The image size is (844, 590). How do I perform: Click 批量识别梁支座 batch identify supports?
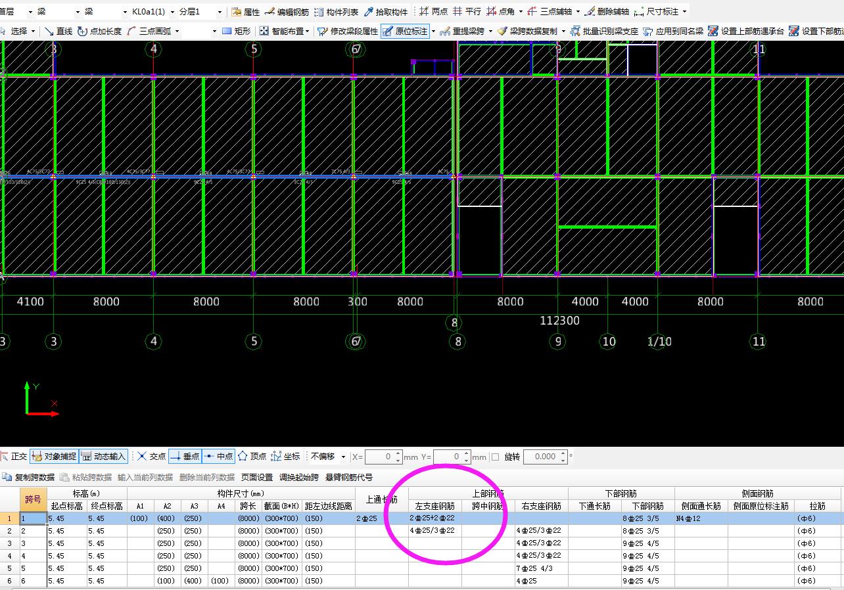pyautogui.click(x=604, y=31)
